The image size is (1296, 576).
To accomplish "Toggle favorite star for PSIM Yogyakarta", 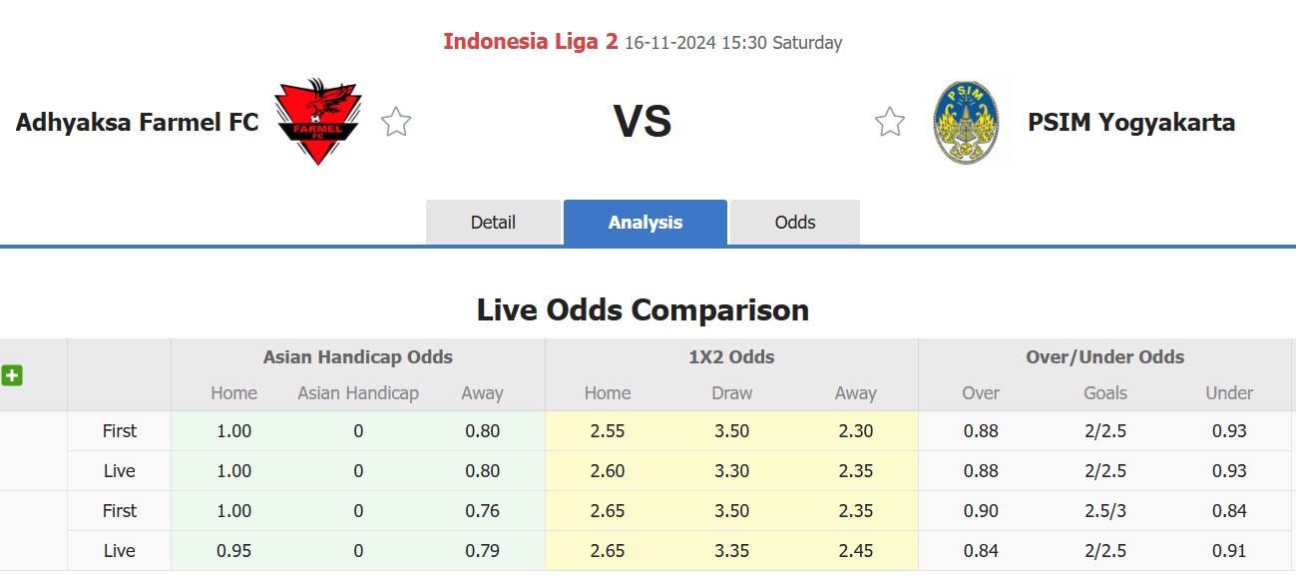I will pos(889,122).
